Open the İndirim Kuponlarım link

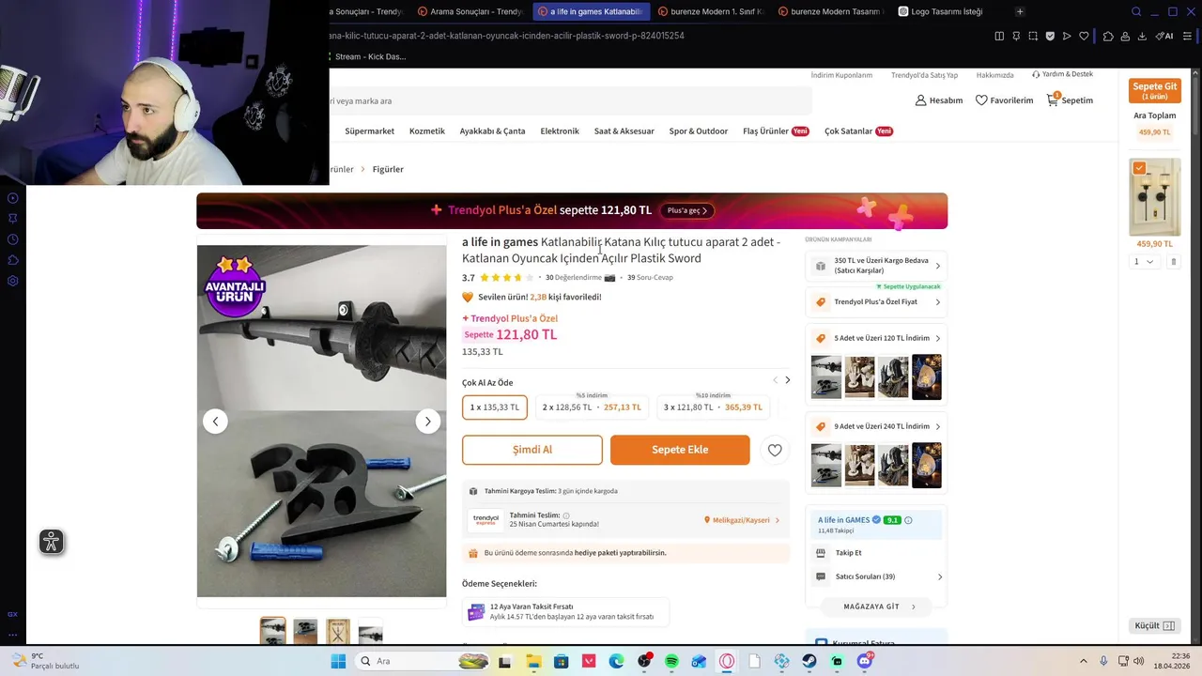841,75
